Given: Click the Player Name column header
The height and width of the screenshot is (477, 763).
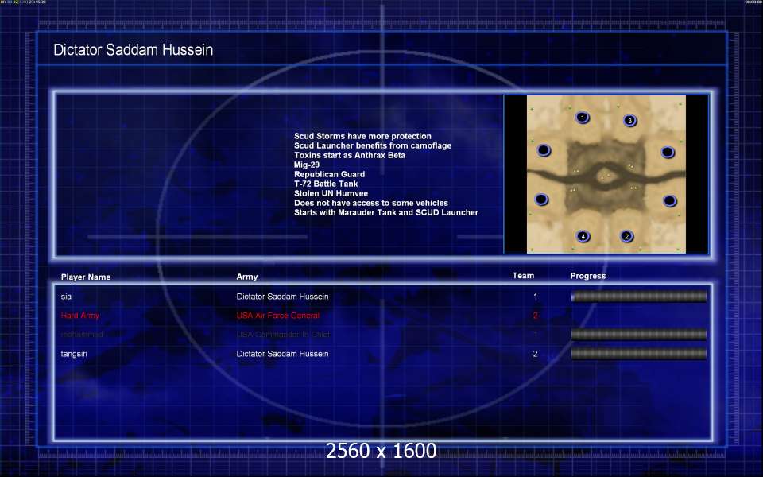Looking at the screenshot, I should click(86, 277).
